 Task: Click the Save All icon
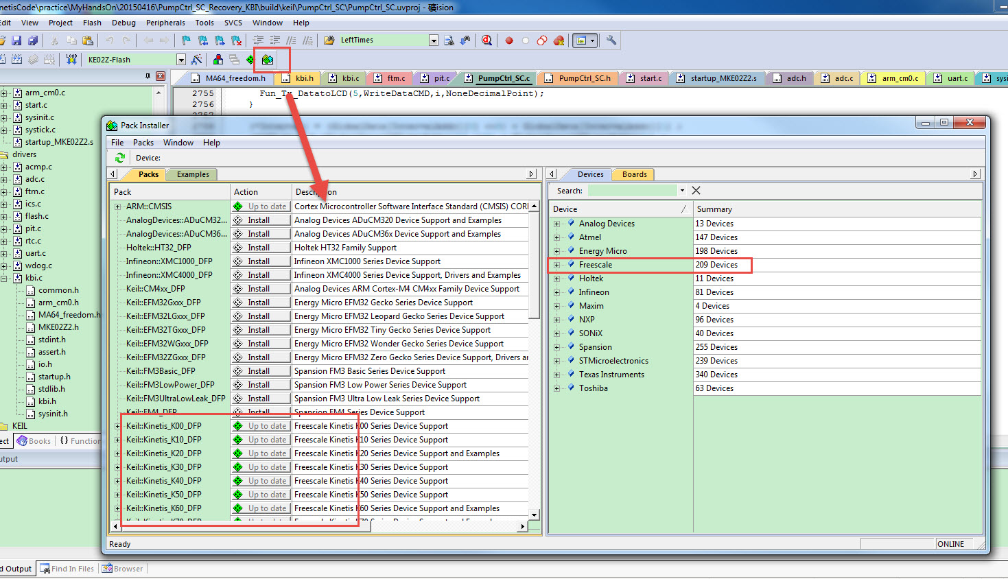click(32, 40)
